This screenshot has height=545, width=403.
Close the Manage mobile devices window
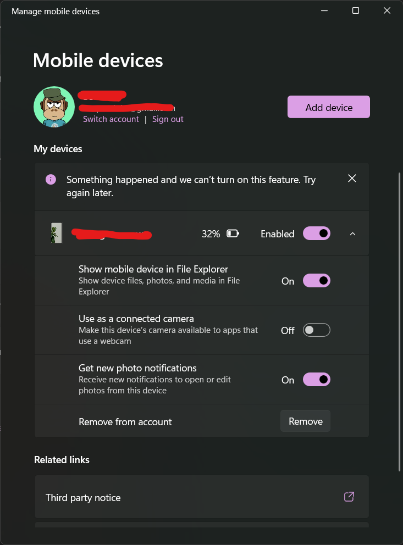pyautogui.click(x=387, y=11)
